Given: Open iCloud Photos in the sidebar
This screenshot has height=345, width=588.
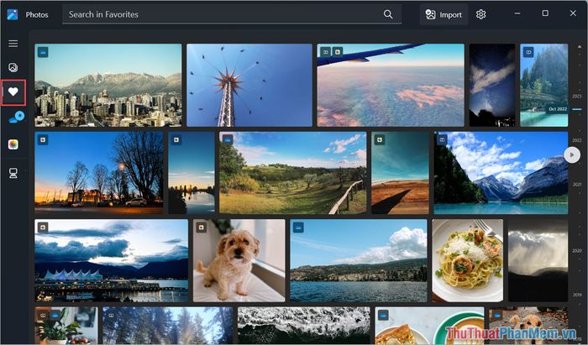Looking at the screenshot, I should [x=13, y=144].
